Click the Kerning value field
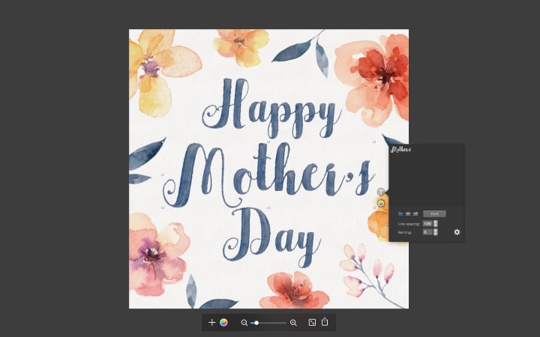The image size is (540, 337). click(x=427, y=232)
